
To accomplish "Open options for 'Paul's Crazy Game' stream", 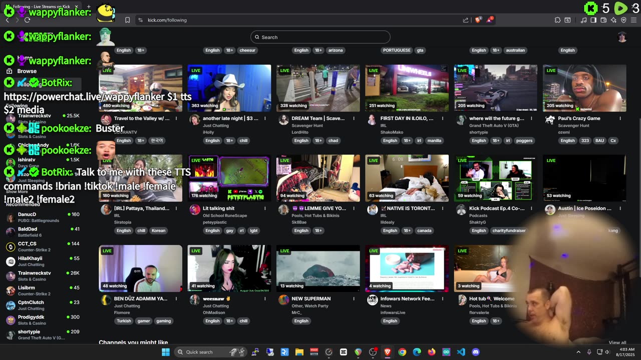I will [620, 118].
